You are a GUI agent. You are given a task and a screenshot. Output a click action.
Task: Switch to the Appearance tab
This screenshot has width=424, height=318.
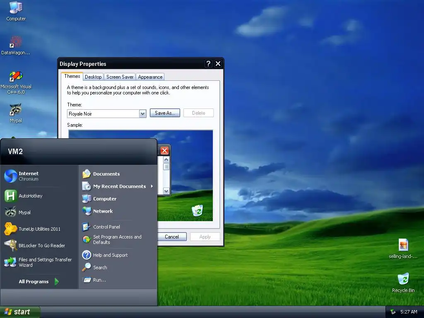pyautogui.click(x=150, y=77)
